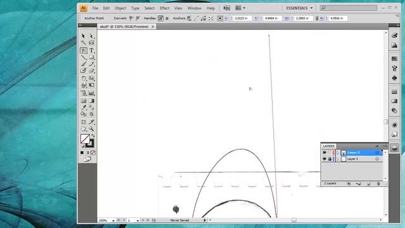Select the Lasso tool
The height and width of the screenshot is (228, 405).
click(91, 42)
